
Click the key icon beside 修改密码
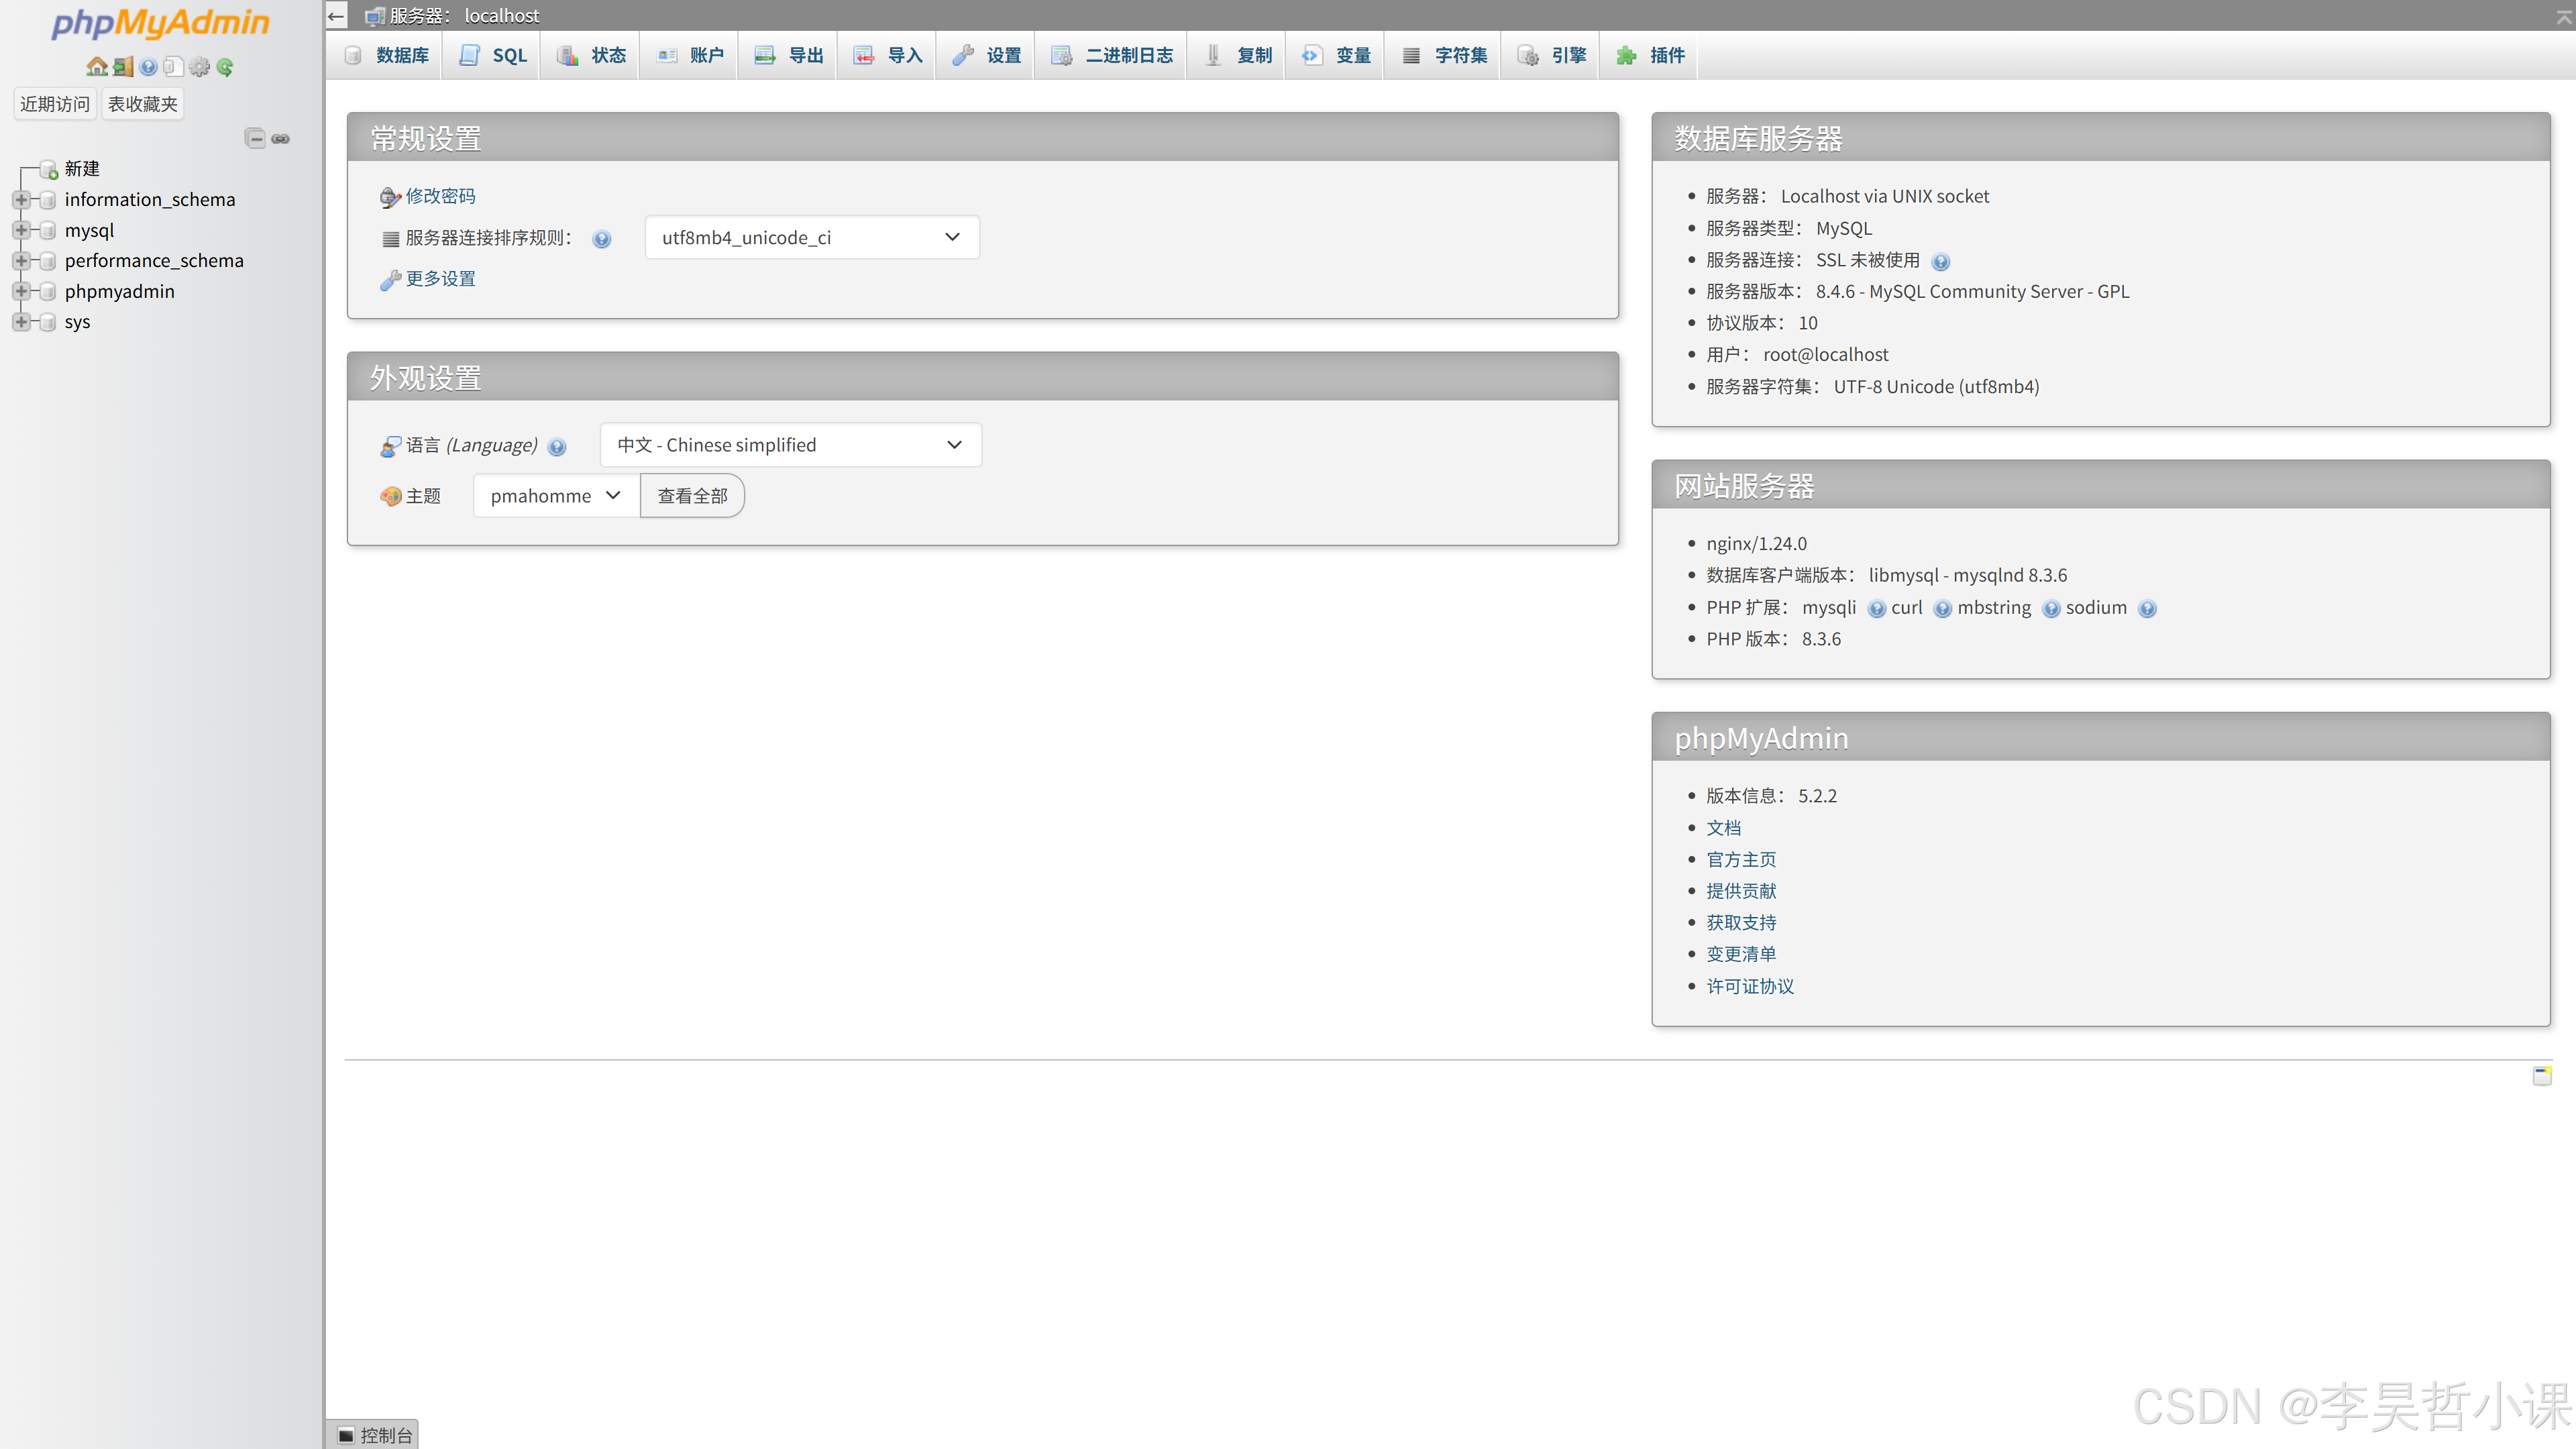(x=390, y=197)
